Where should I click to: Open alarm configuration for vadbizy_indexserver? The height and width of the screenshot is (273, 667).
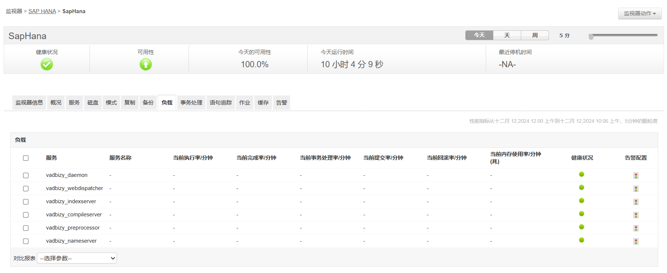click(x=636, y=202)
